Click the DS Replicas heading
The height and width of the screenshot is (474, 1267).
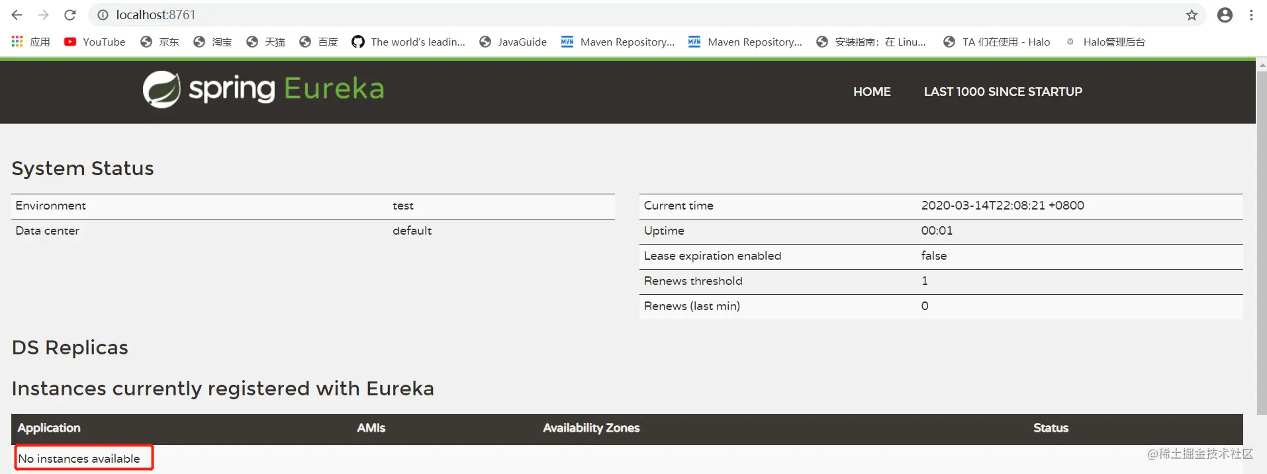70,348
